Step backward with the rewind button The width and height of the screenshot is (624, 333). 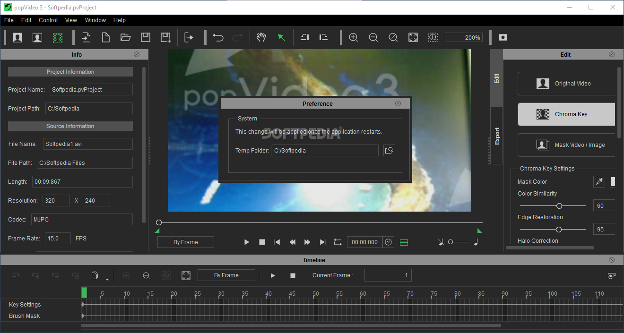point(292,242)
